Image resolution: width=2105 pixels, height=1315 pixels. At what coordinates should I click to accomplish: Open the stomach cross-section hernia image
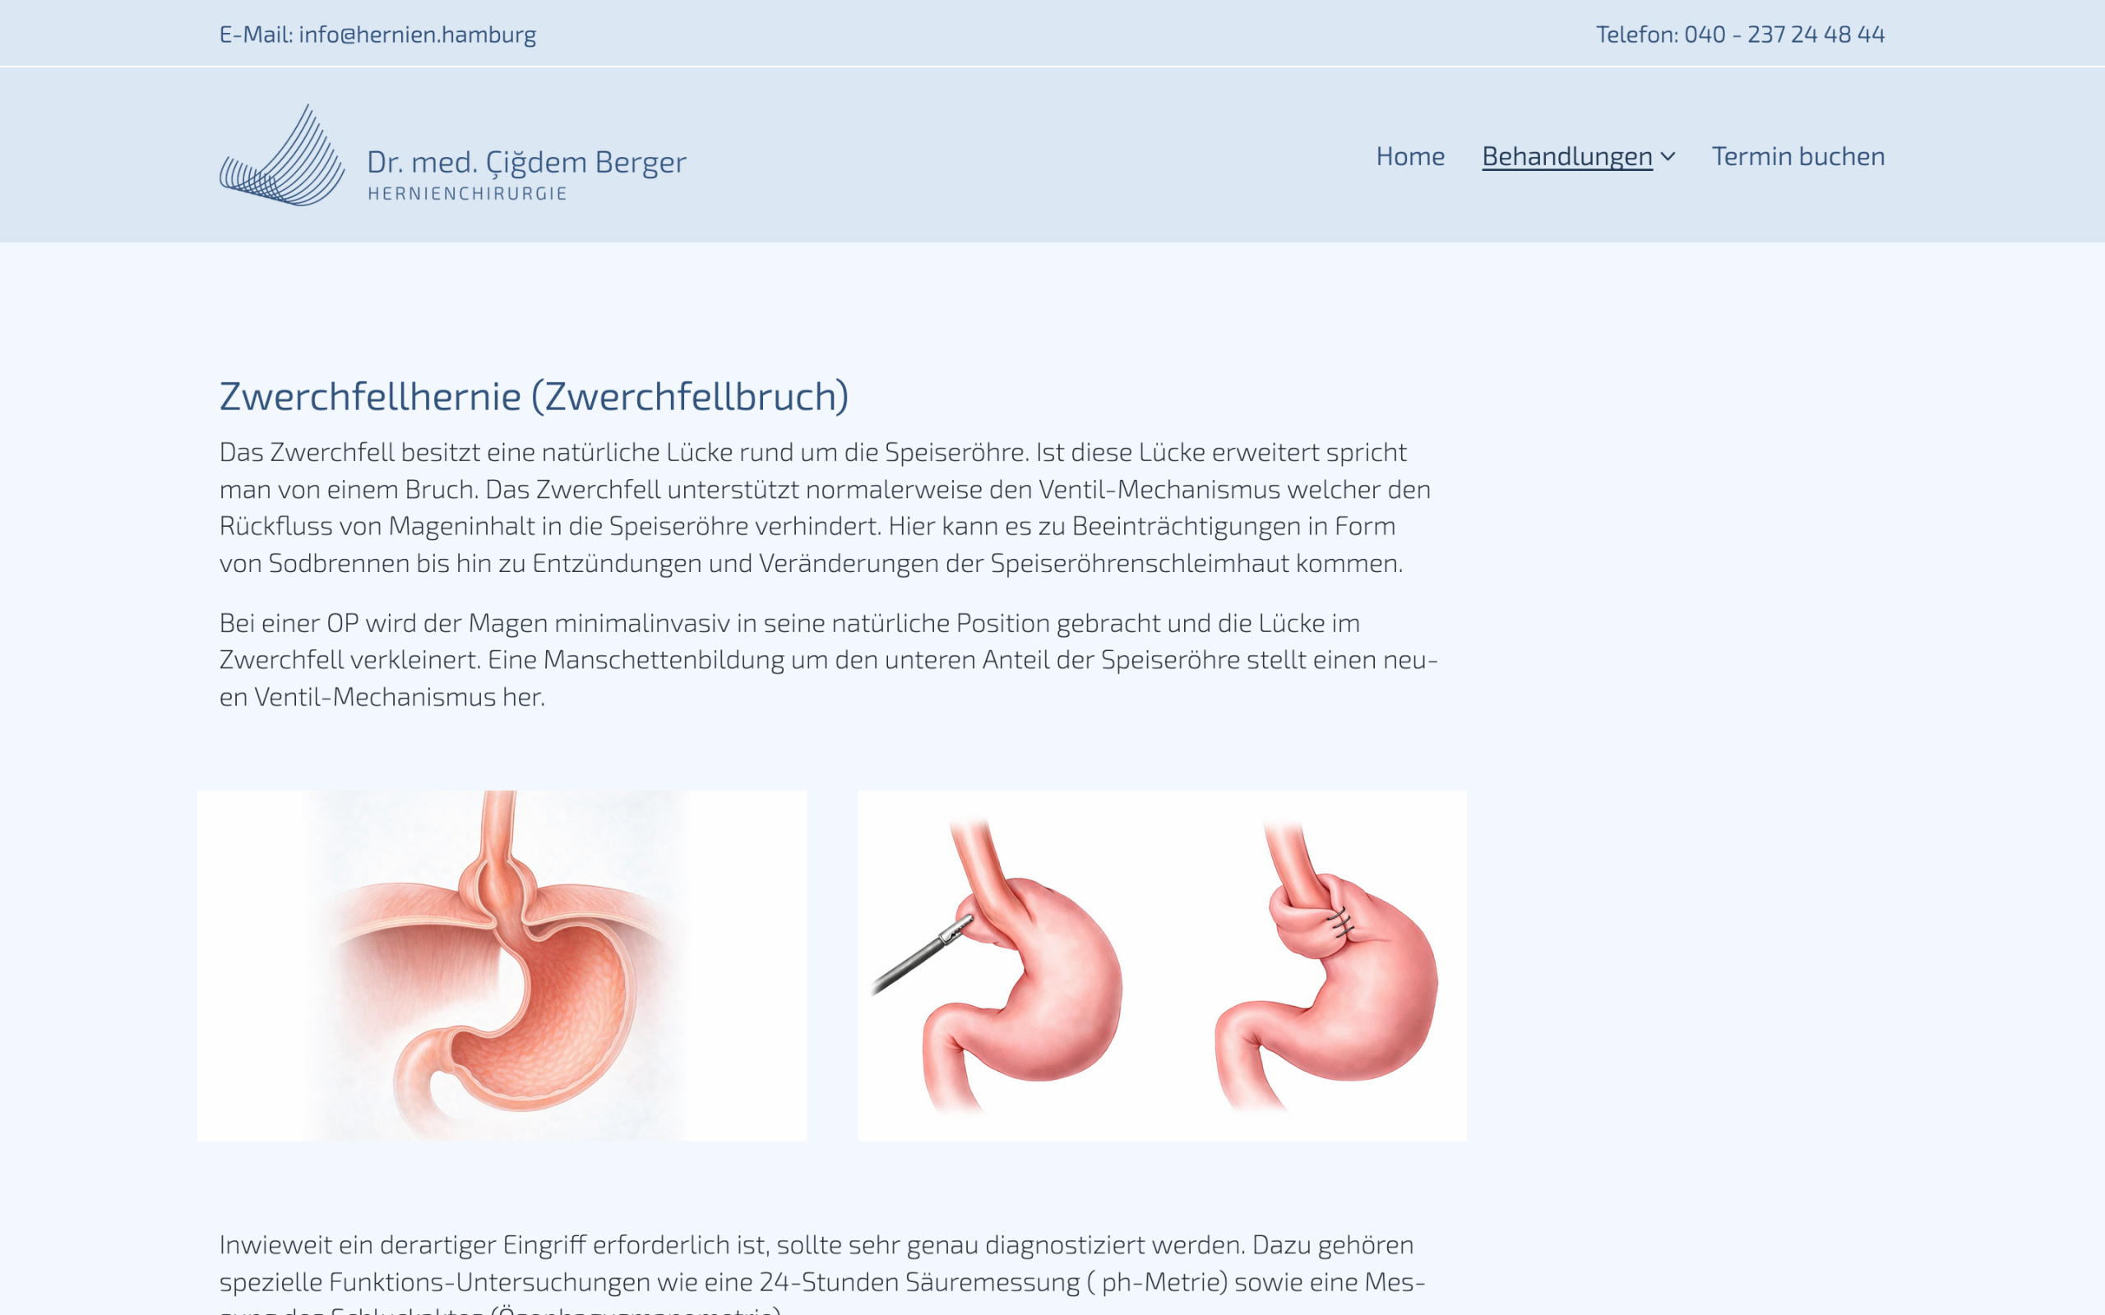pos(502,966)
